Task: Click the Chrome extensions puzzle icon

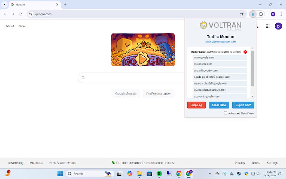Action: [x=261, y=14]
